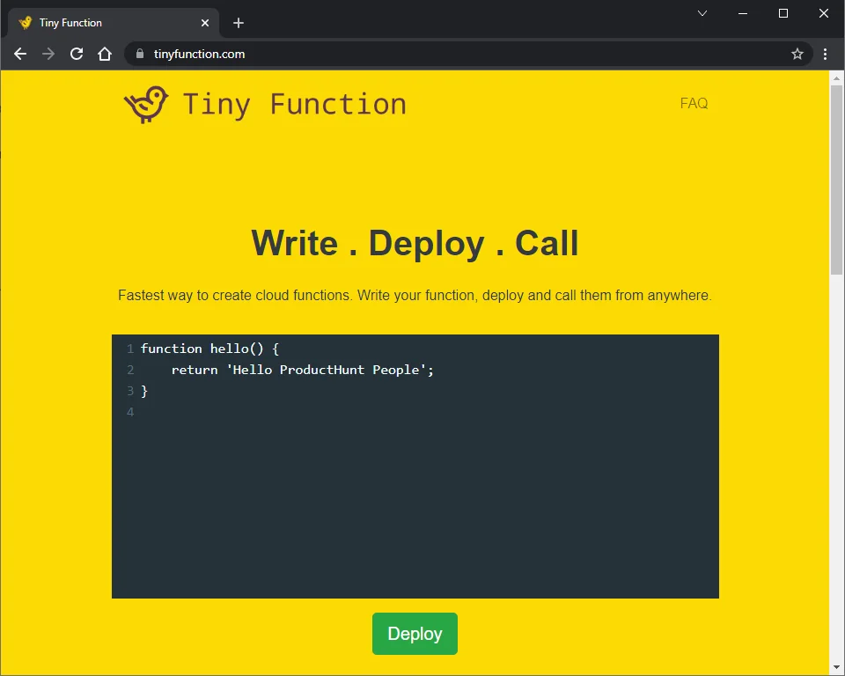Click the scrollbar up arrow

(836, 78)
